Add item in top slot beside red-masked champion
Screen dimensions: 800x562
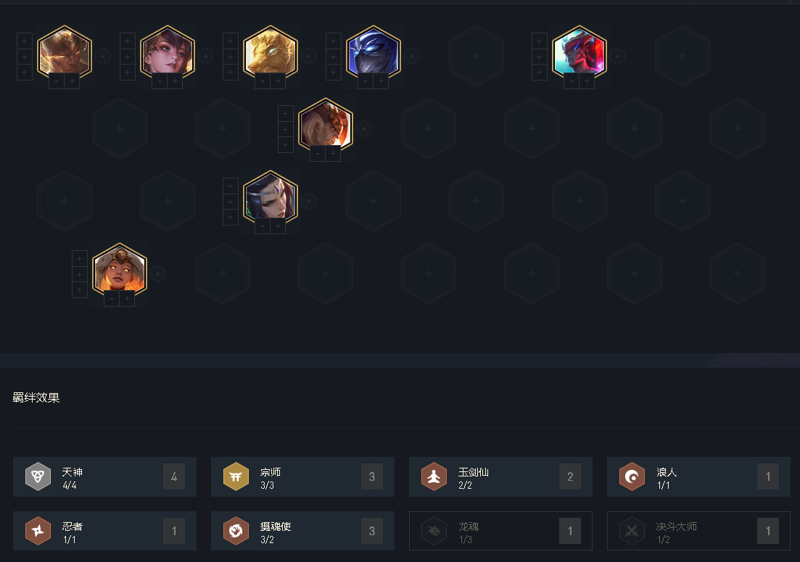[x=540, y=41]
